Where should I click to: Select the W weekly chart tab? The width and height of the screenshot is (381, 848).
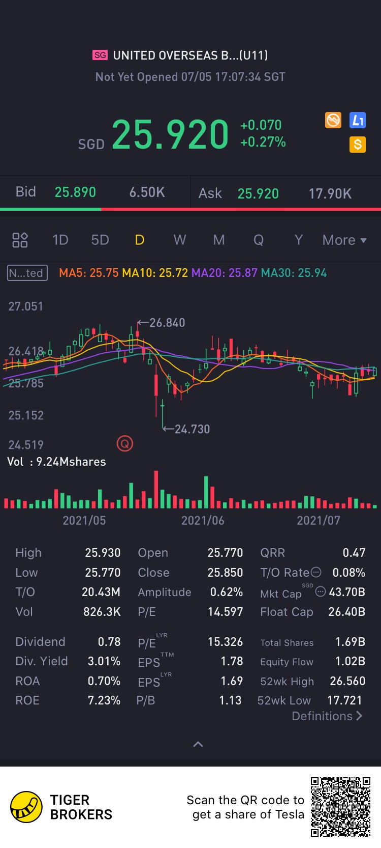click(x=180, y=240)
